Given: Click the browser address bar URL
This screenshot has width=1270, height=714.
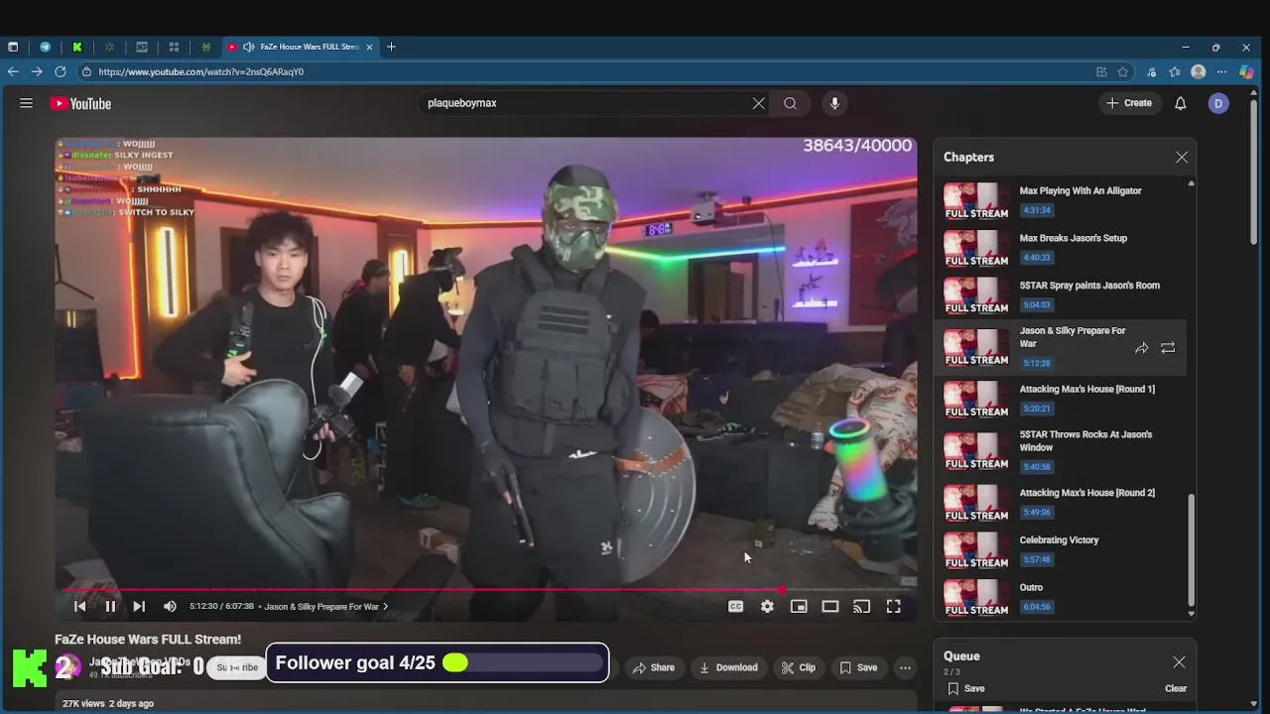Looking at the screenshot, I should point(200,71).
